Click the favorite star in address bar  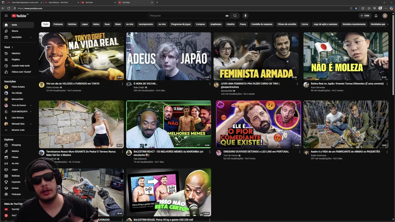[356, 8]
